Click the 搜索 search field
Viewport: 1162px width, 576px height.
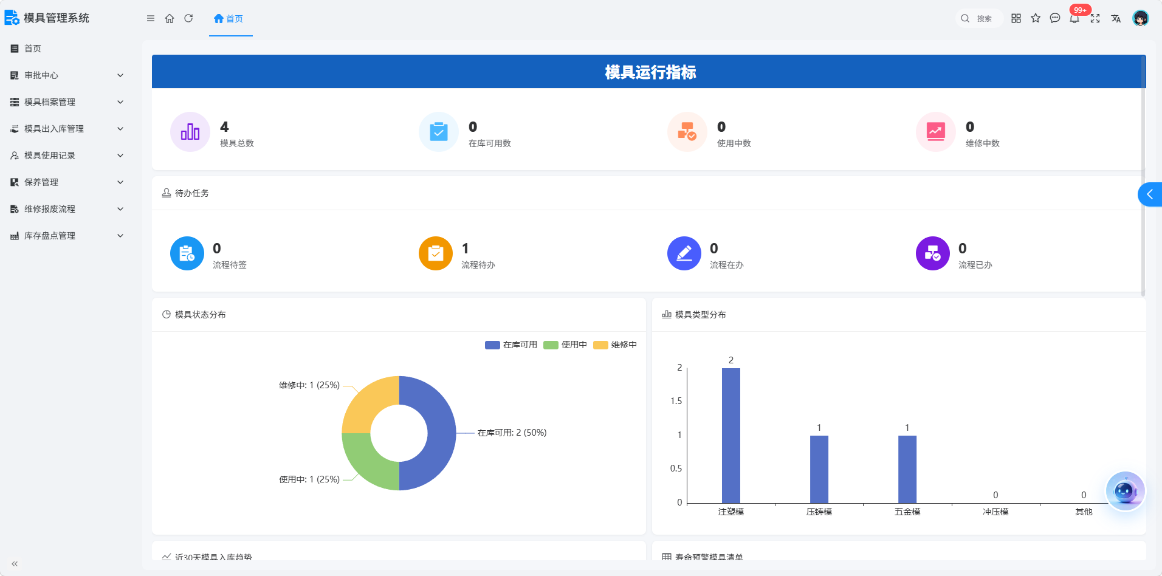(979, 19)
